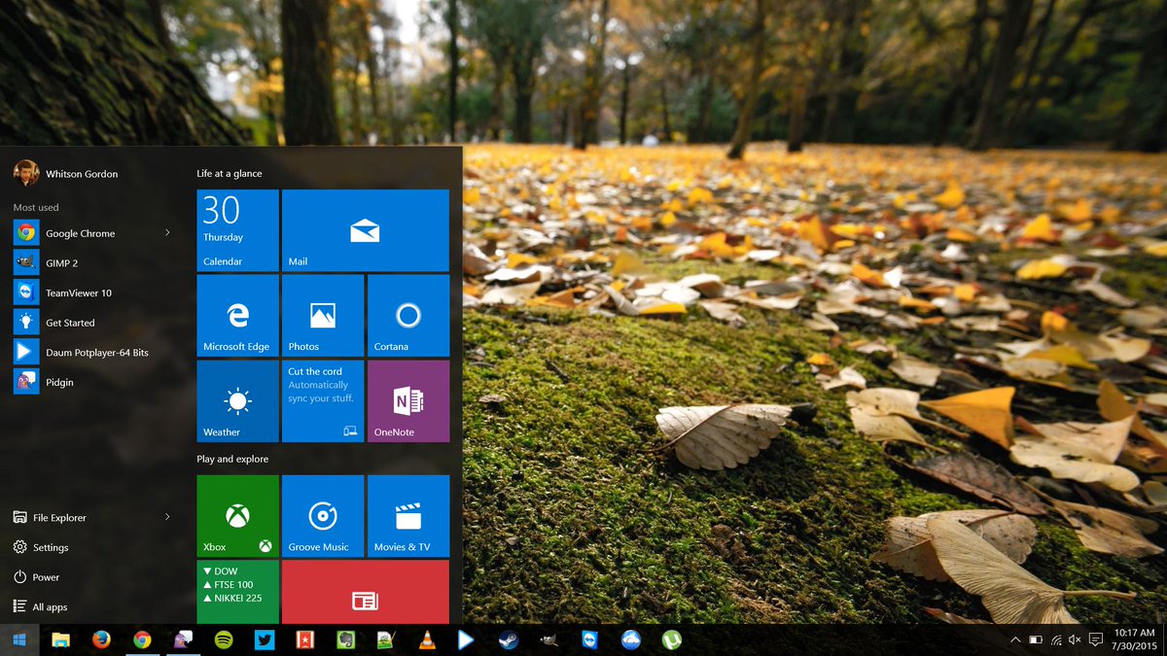Open the Calendar tile showing Thursday 30
The image size is (1167, 656).
[236, 229]
